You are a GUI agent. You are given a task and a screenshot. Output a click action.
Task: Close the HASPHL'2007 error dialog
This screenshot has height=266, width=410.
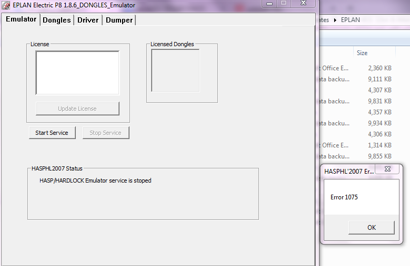point(387,169)
